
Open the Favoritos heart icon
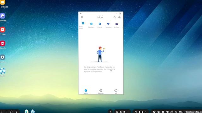pyautogui.click(x=108, y=24)
